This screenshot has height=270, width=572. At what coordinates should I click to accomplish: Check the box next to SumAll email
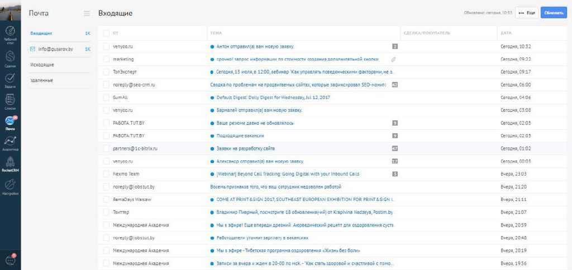coord(106,97)
